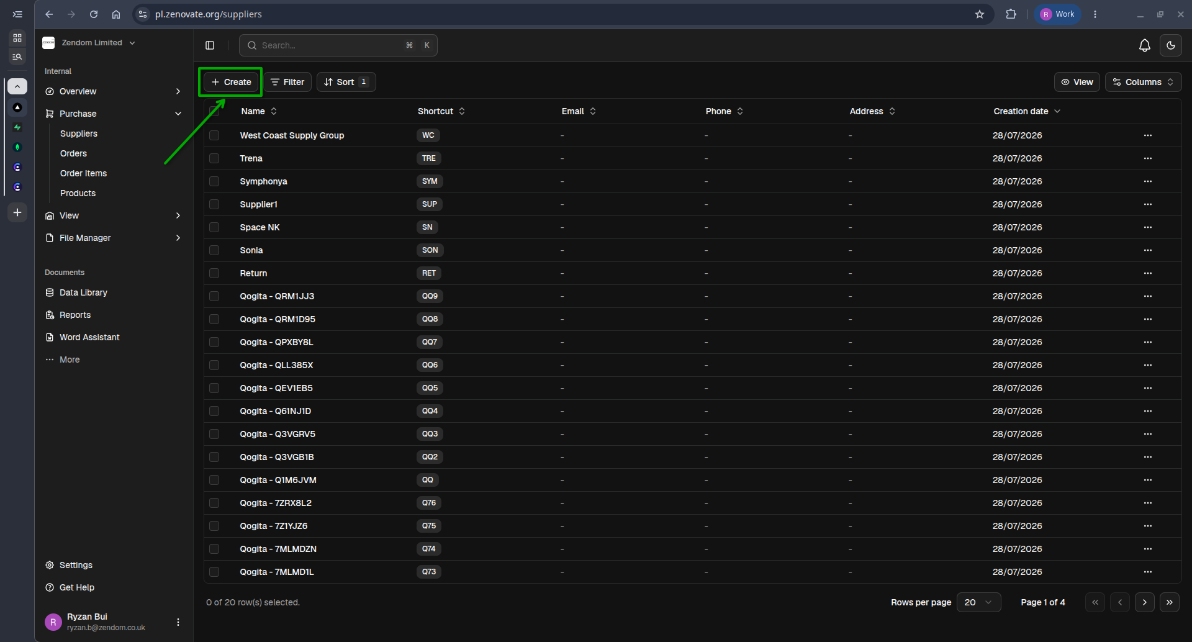Collapse the sidebar panel icon

(210, 45)
